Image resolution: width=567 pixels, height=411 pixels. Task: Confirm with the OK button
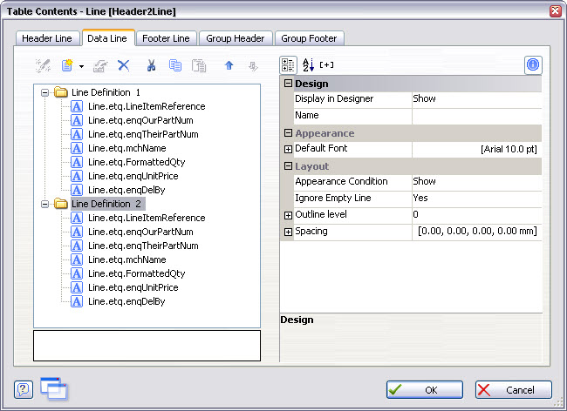[x=425, y=390]
